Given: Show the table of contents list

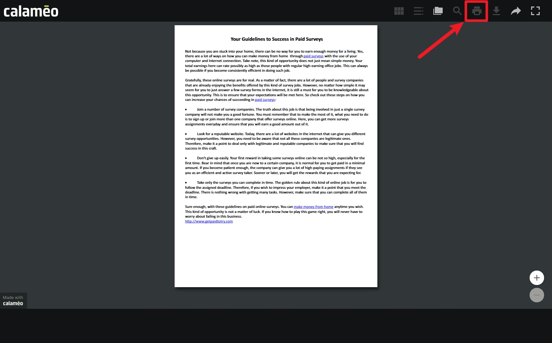Looking at the screenshot, I should click(418, 11).
